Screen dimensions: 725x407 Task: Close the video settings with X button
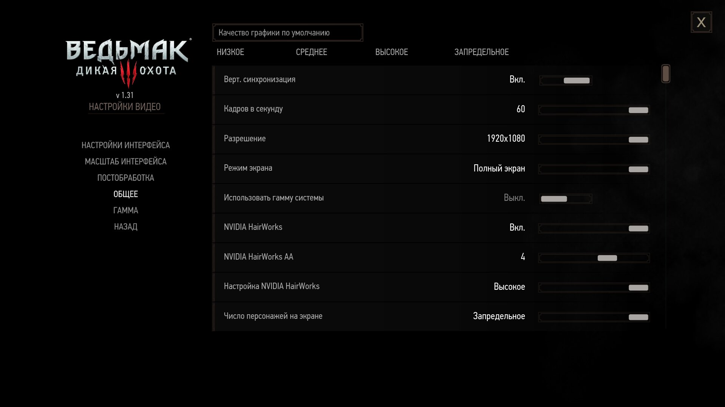(x=701, y=22)
